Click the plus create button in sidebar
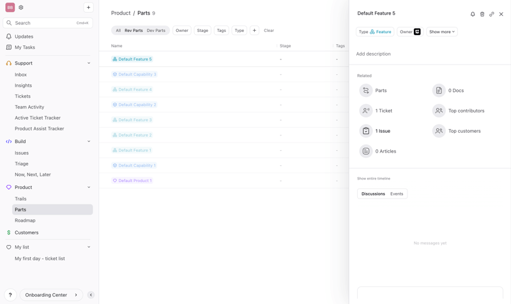The width and height of the screenshot is (511, 304). [x=88, y=8]
